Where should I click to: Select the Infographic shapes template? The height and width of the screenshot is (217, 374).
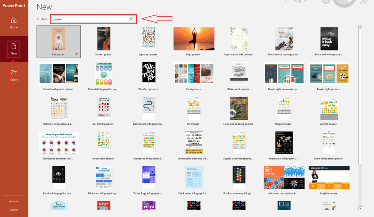pyautogui.click(x=104, y=142)
